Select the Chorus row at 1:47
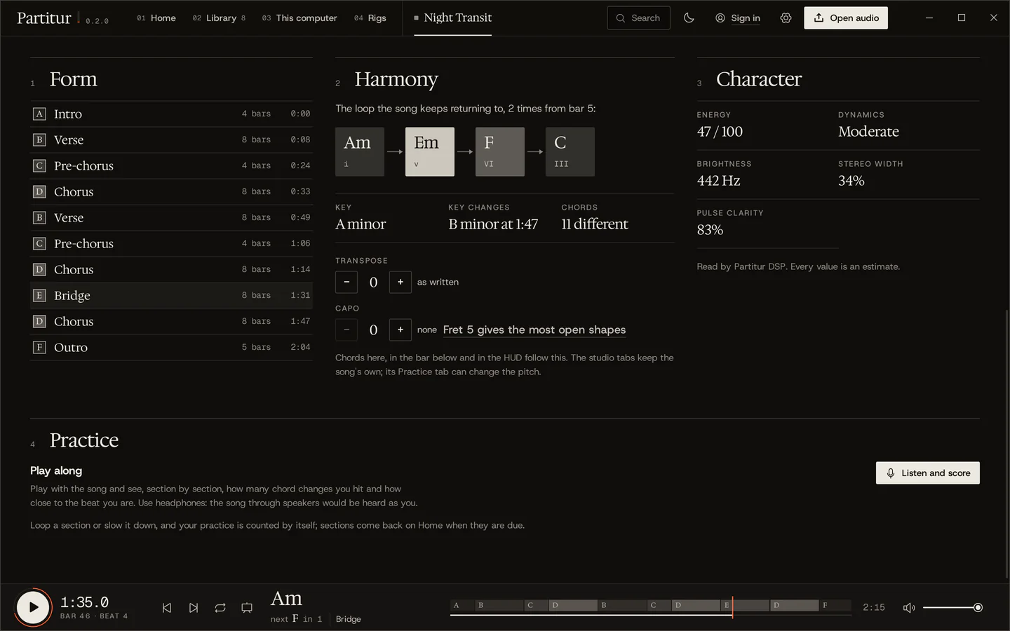This screenshot has height=631, width=1010. (x=171, y=321)
